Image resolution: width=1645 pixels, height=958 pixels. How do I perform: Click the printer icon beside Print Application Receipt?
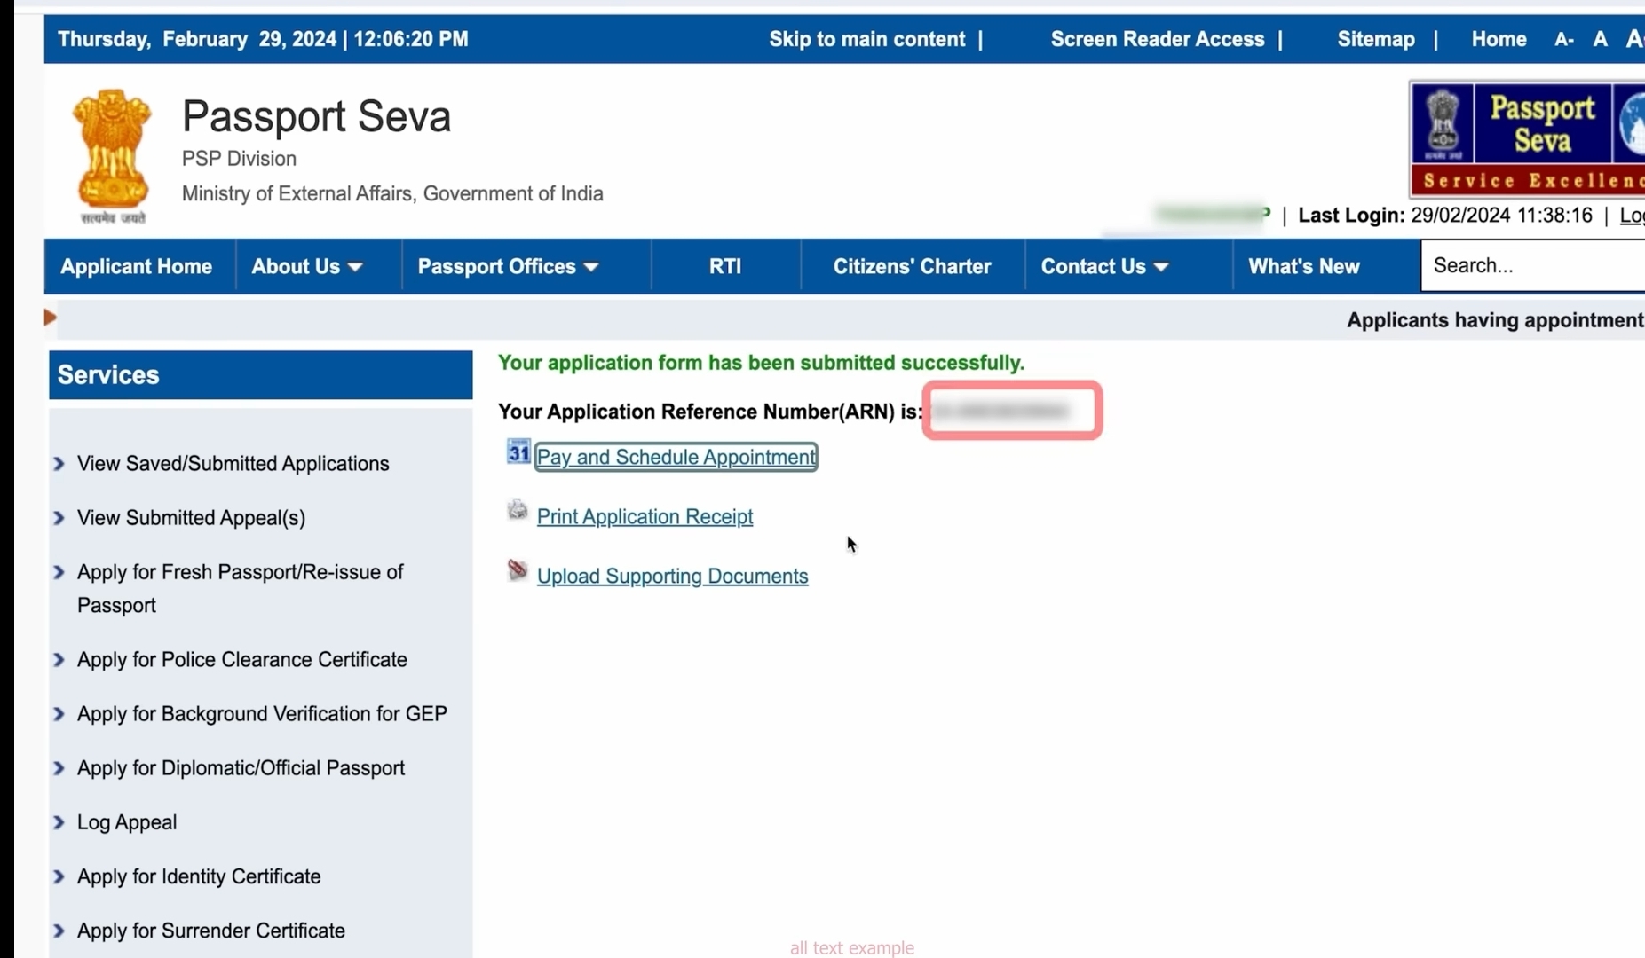[x=518, y=510]
